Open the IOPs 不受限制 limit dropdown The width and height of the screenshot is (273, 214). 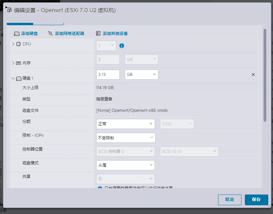[126, 138]
